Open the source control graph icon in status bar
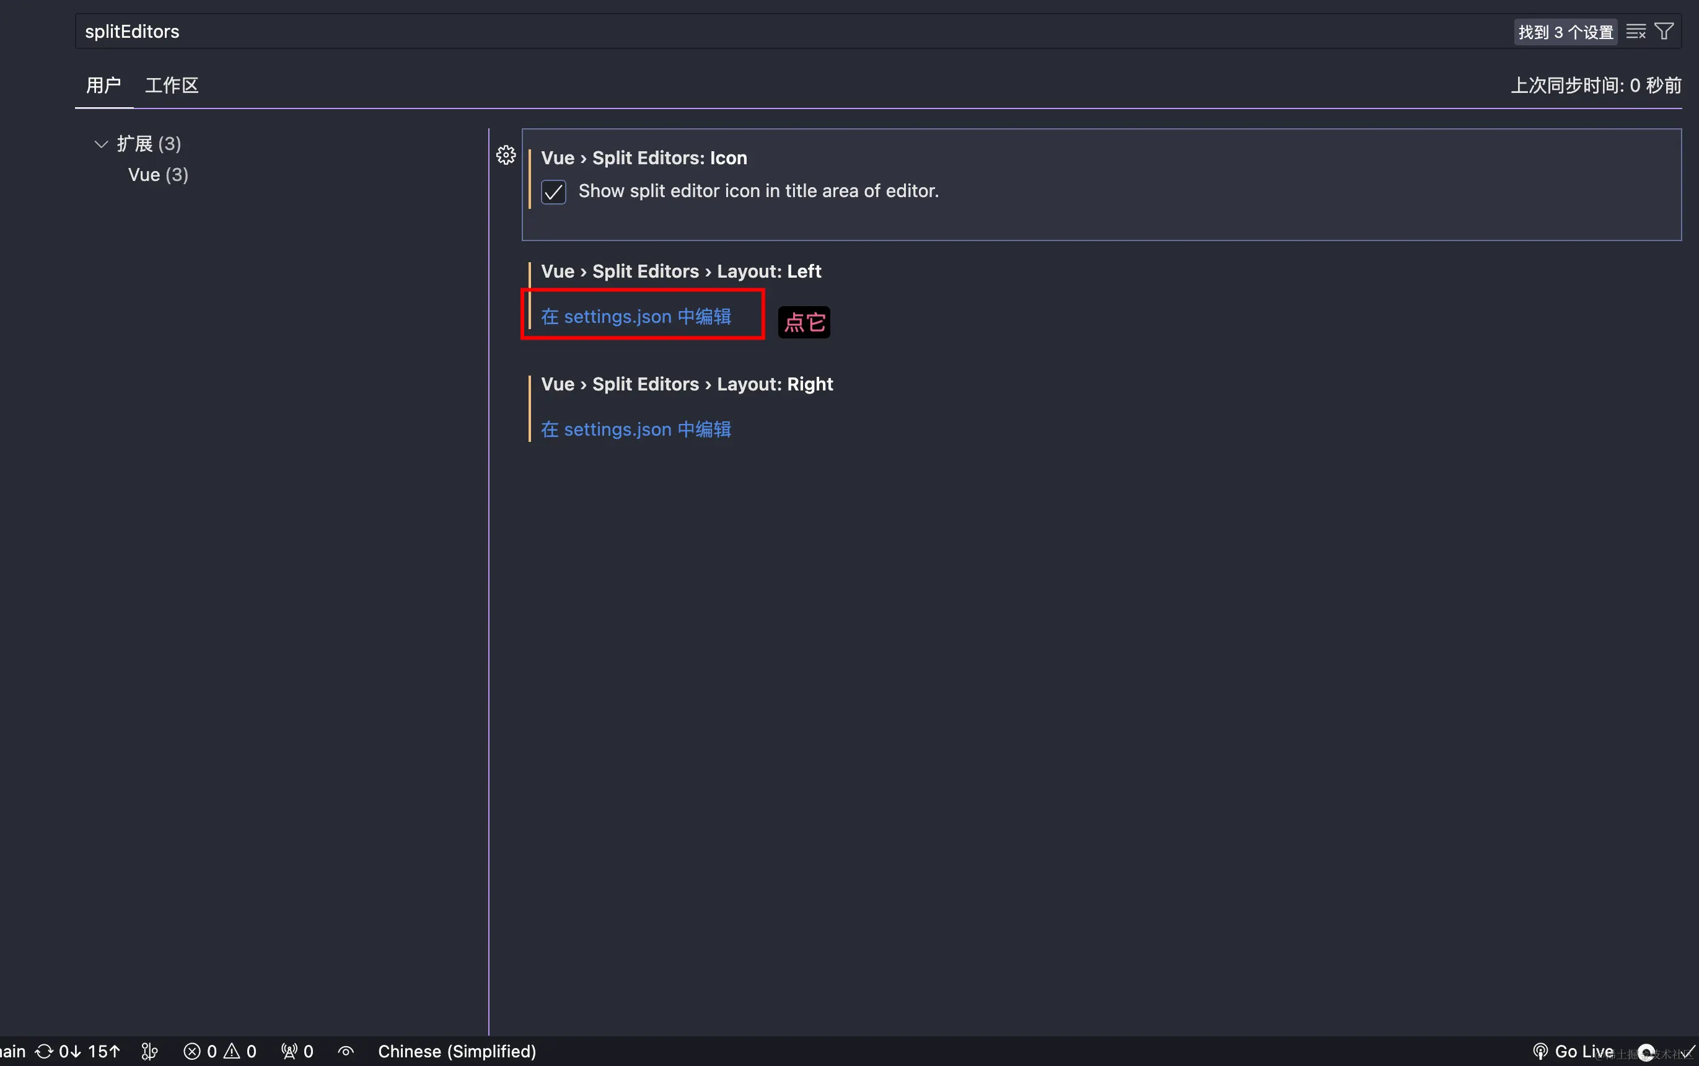Screen dimensions: 1699x1066 click(149, 1051)
